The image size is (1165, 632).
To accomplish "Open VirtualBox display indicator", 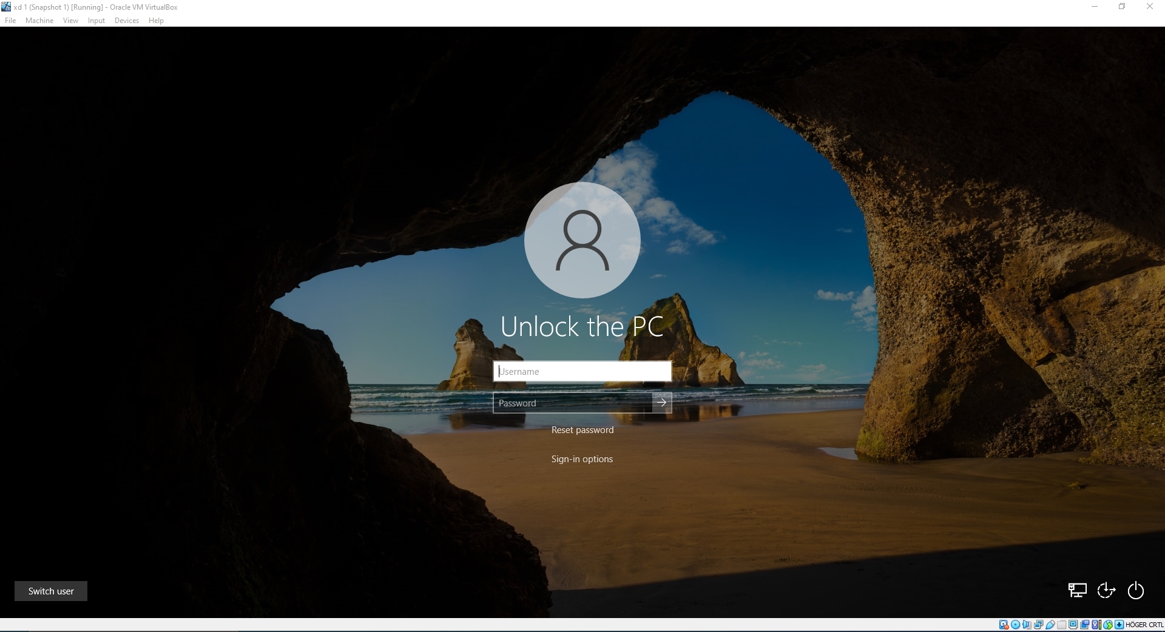I will [x=1073, y=625].
